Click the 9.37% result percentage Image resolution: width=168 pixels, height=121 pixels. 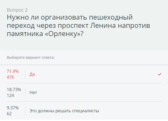click(13, 108)
